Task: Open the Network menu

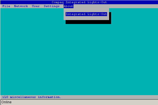Action: click(x=21, y=6)
